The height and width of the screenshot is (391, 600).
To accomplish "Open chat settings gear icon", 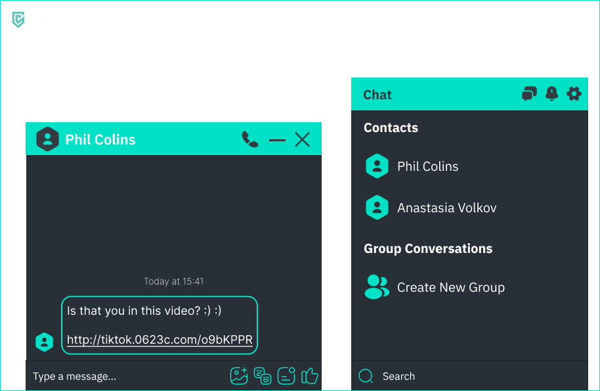I will click(574, 94).
